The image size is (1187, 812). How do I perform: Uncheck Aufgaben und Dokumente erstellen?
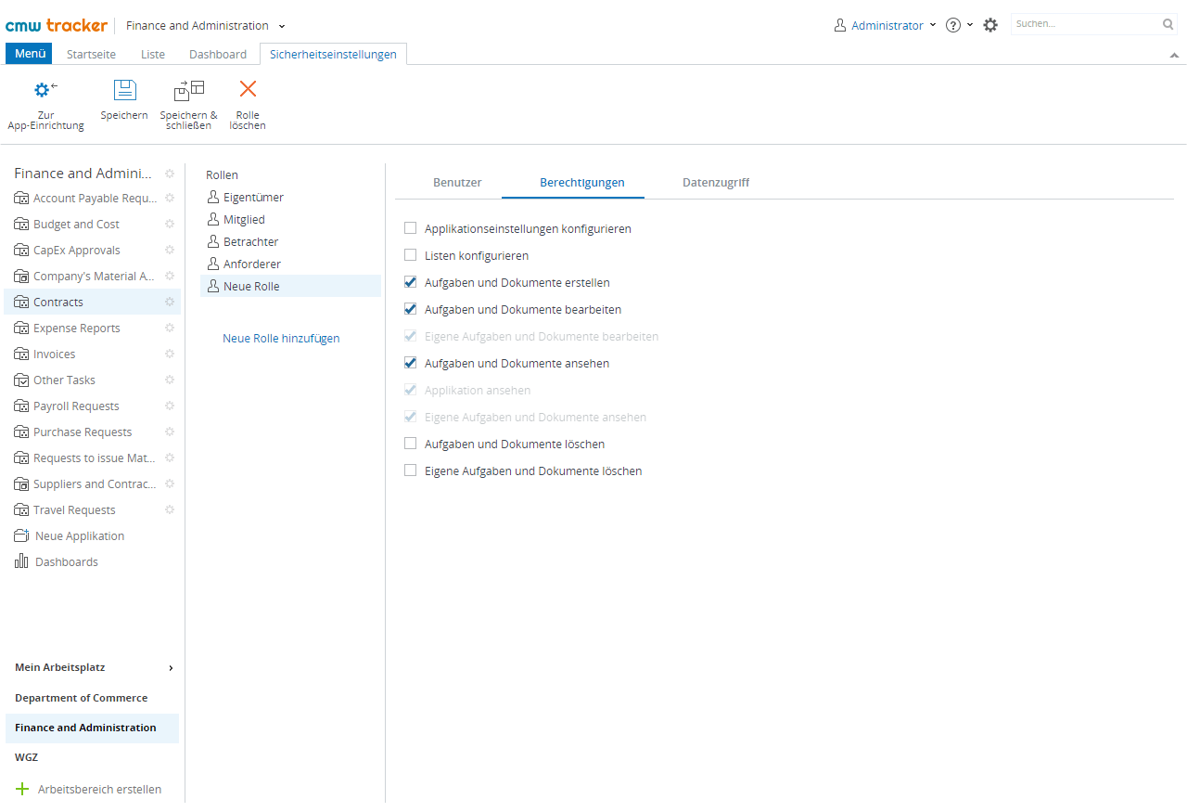point(410,282)
